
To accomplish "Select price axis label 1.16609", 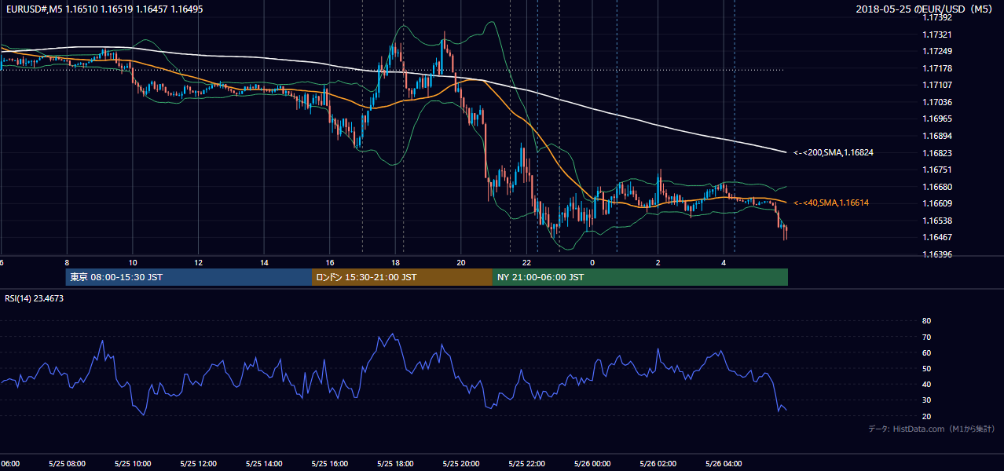I will point(936,203).
